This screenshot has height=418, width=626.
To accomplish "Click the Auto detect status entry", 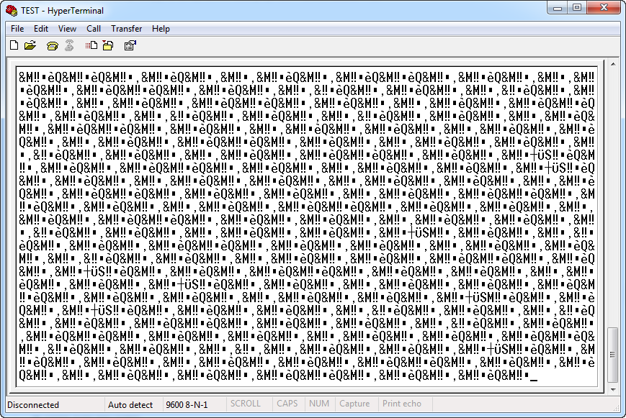I will [x=130, y=405].
